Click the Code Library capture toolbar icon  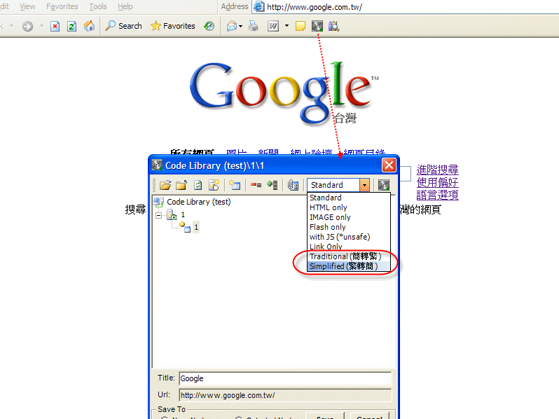tap(317, 26)
